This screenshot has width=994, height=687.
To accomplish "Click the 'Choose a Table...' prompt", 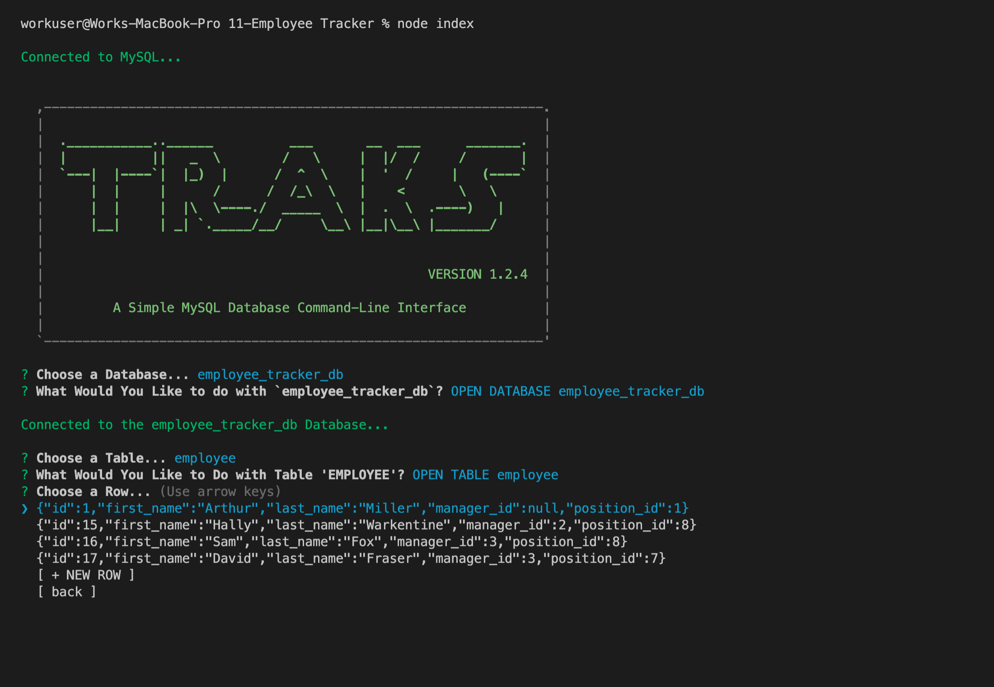I will 101,458.
